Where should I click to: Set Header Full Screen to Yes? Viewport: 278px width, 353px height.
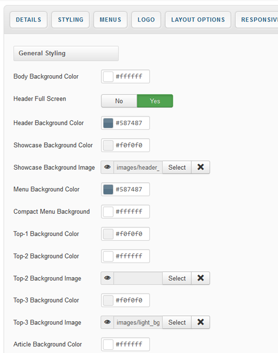tap(155, 101)
